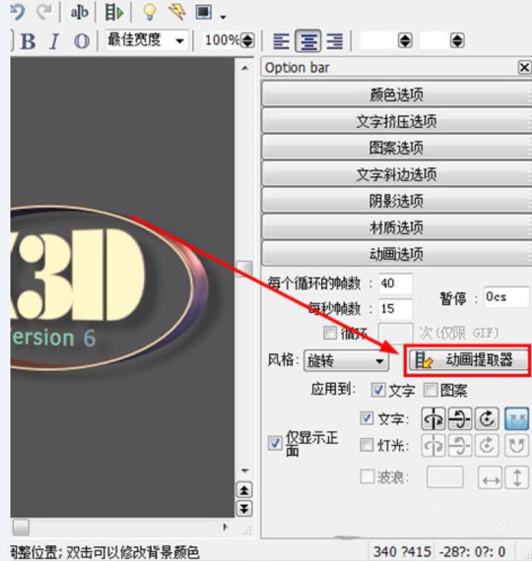Select 文字 clockwise rotation icon

pos(487,418)
